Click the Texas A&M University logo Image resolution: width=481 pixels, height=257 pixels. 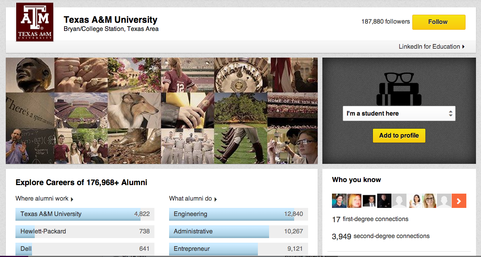35,22
